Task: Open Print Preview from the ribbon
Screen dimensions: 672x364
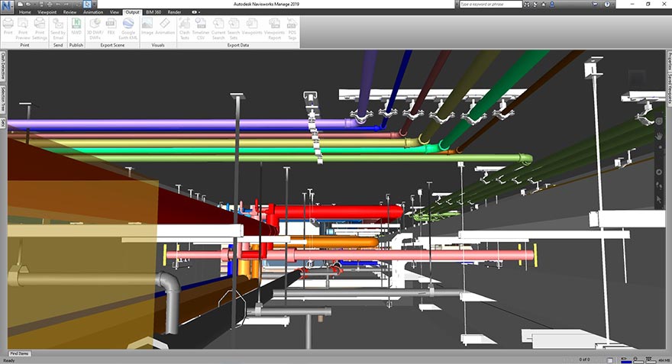Action: (x=23, y=28)
